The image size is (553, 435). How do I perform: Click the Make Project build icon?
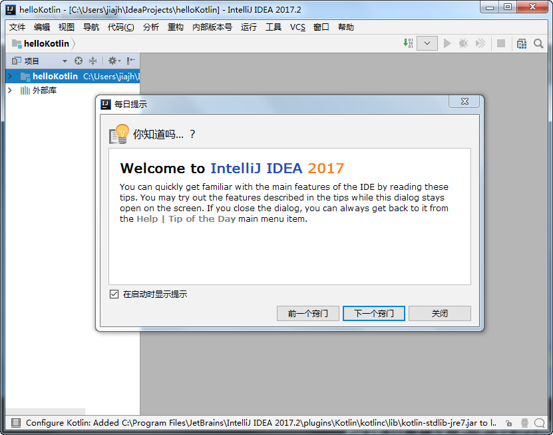click(408, 43)
